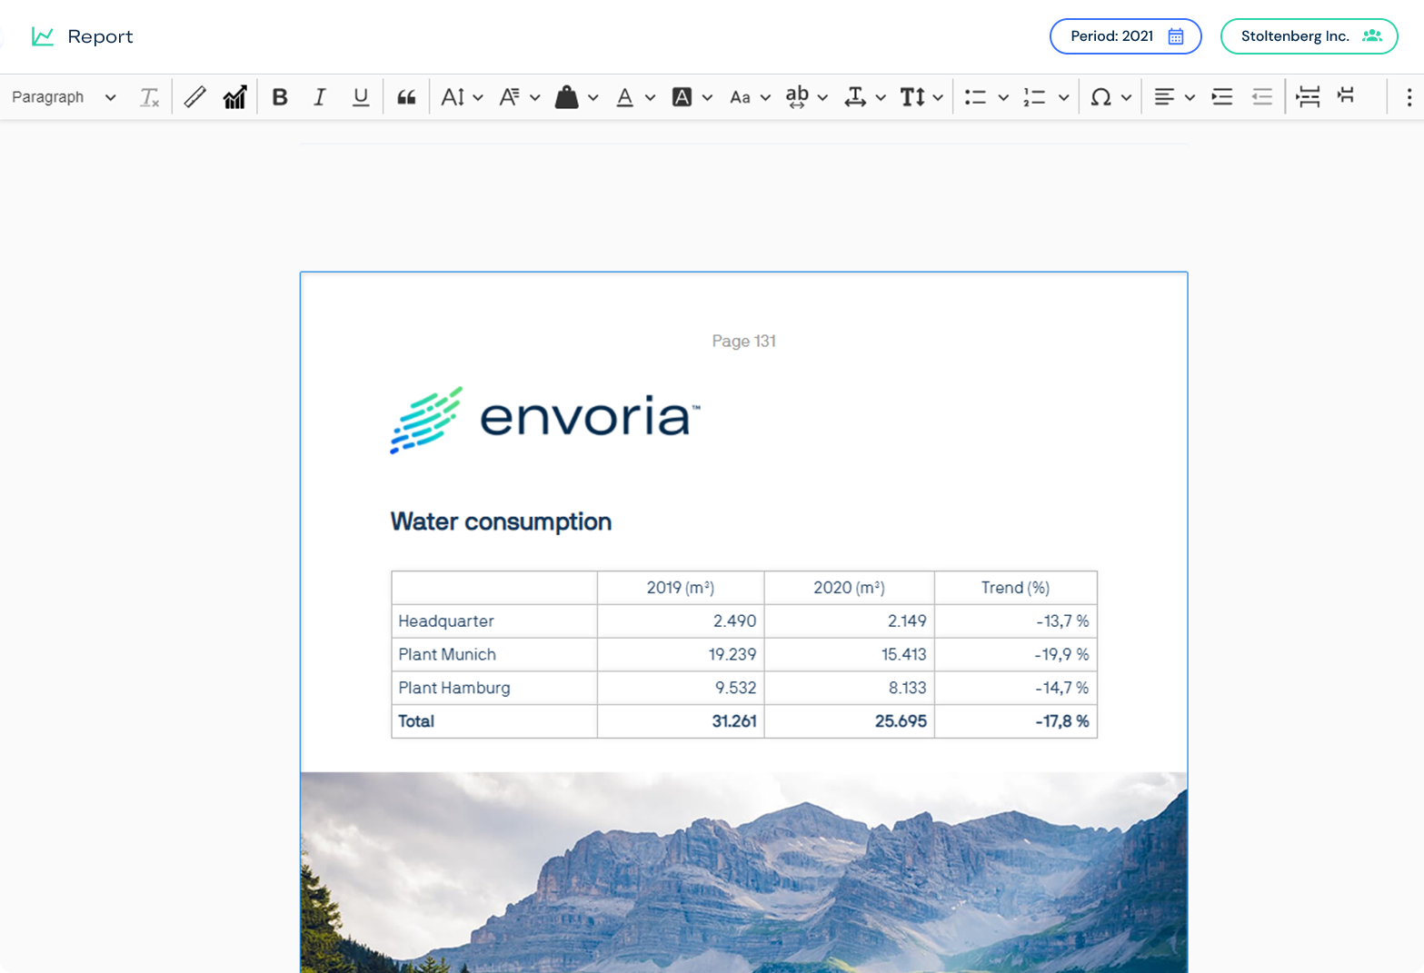The height and width of the screenshot is (973, 1424).
Task: Open the Paragraph style dropdown
Action: coord(64,96)
